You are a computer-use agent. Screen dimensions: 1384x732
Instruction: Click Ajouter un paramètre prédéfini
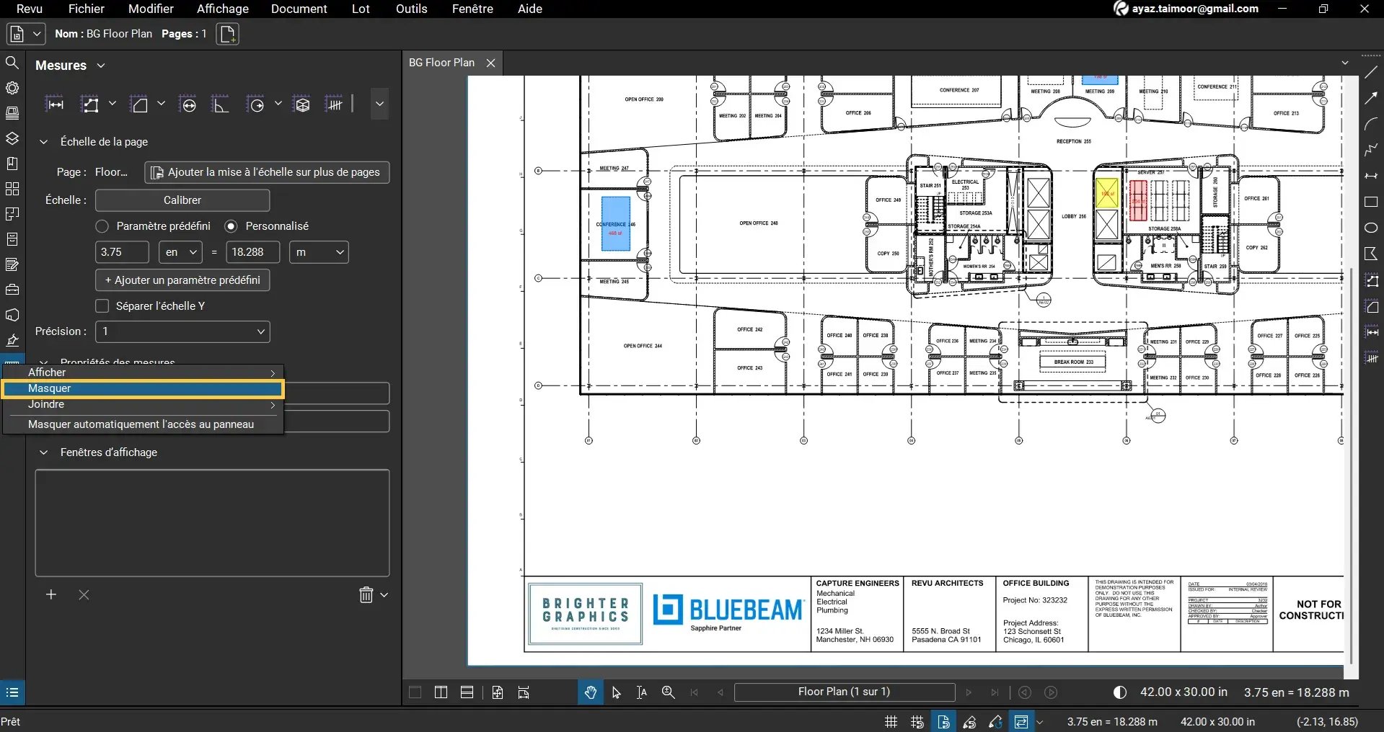182,280
